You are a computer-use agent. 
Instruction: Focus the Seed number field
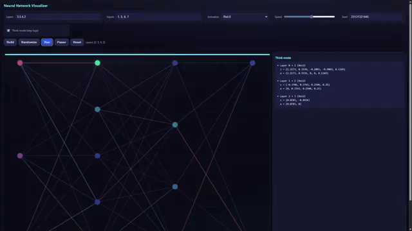376,17
